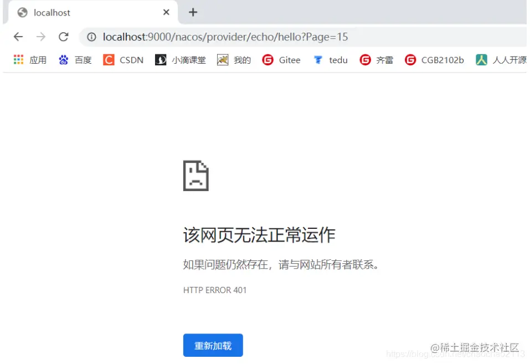530x364 pixels.
Task: Click the forward navigation arrow
Action: (x=40, y=37)
